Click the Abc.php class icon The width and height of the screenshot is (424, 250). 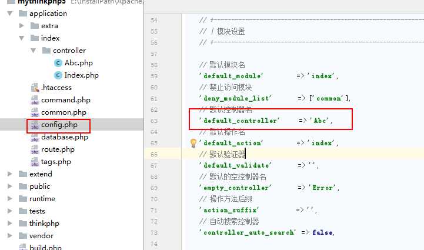(x=58, y=63)
